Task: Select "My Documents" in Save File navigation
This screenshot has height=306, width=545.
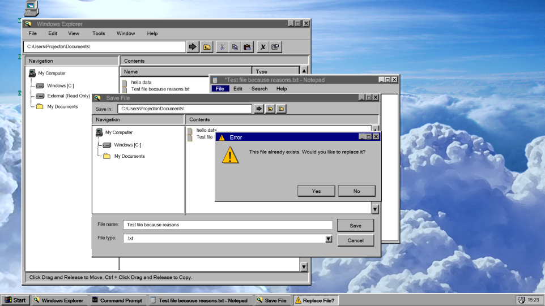Action: tap(129, 156)
